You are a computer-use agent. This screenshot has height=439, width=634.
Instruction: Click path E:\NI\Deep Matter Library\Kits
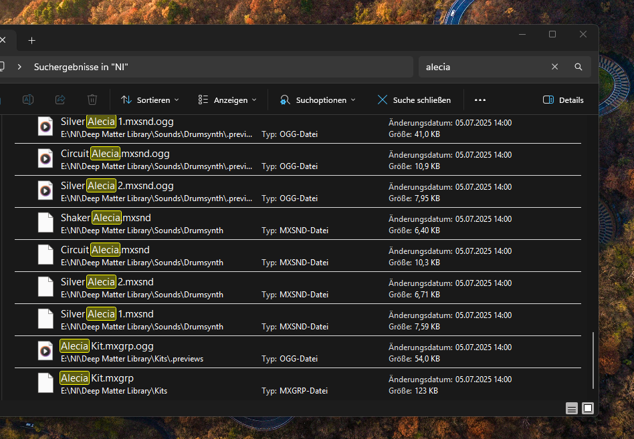click(114, 390)
